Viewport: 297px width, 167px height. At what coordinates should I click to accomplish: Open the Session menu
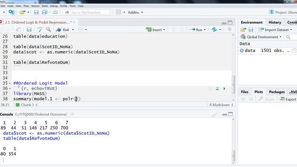tap(35, 6)
